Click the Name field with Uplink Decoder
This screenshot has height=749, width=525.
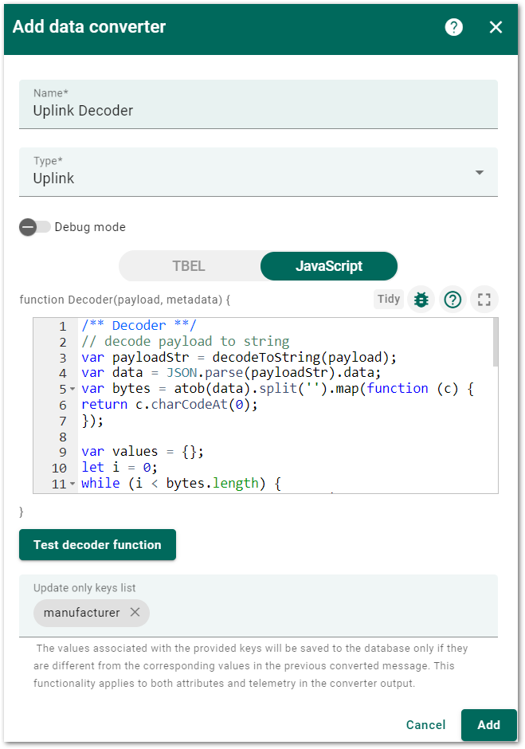point(258,104)
